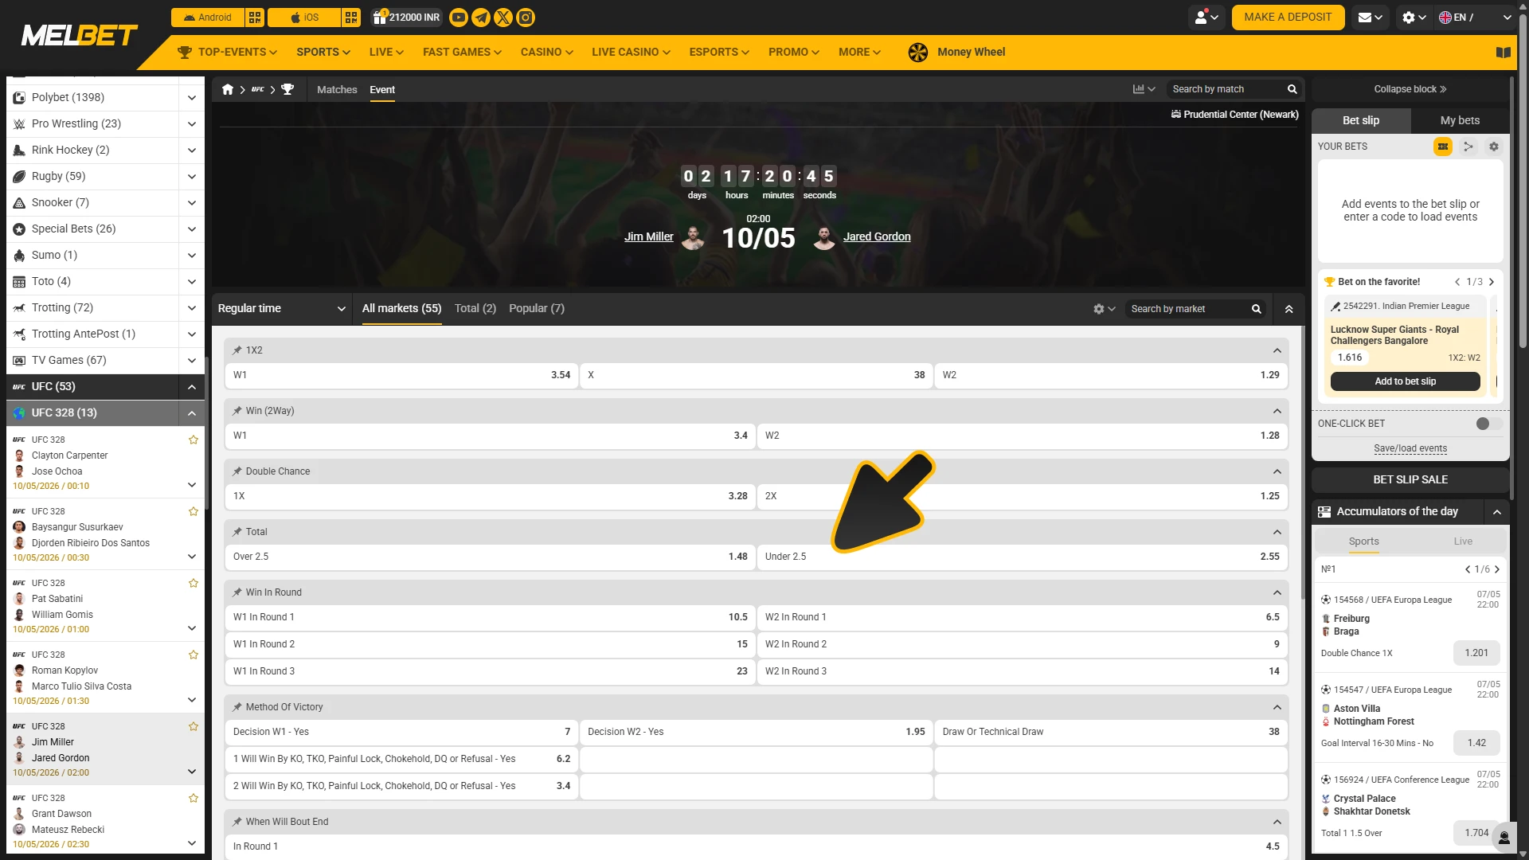The width and height of the screenshot is (1529, 860).
Task: Open the Money Wheel icon
Action: [x=918, y=53]
